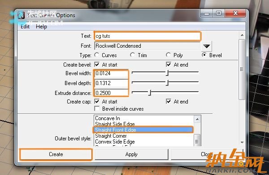The height and width of the screenshot is (175, 269).
Task: Select the Trim type radio button
Action: click(132, 55)
